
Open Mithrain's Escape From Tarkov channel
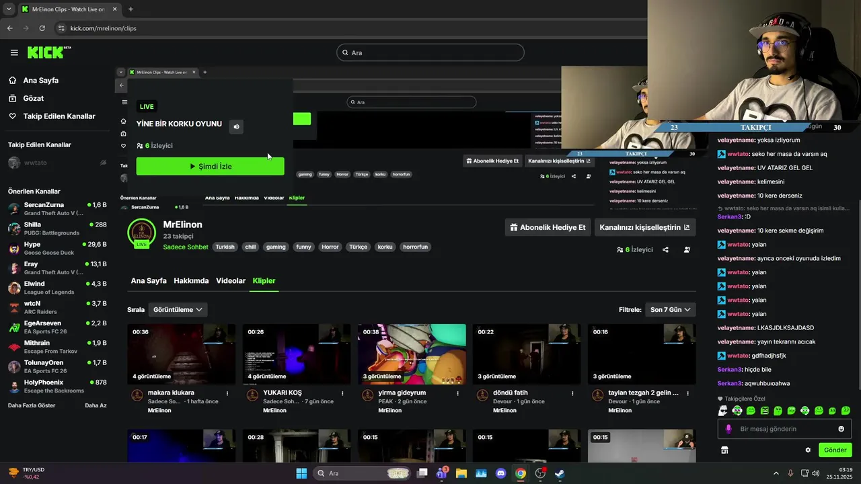pyautogui.click(x=57, y=347)
